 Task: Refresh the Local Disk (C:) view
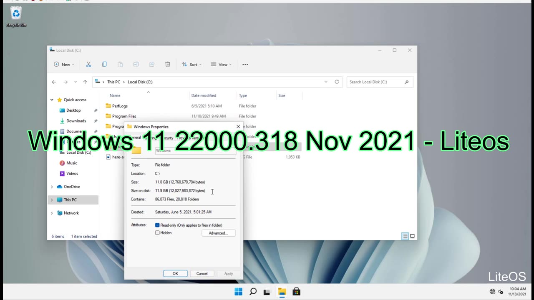pyautogui.click(x=337, y=82)
